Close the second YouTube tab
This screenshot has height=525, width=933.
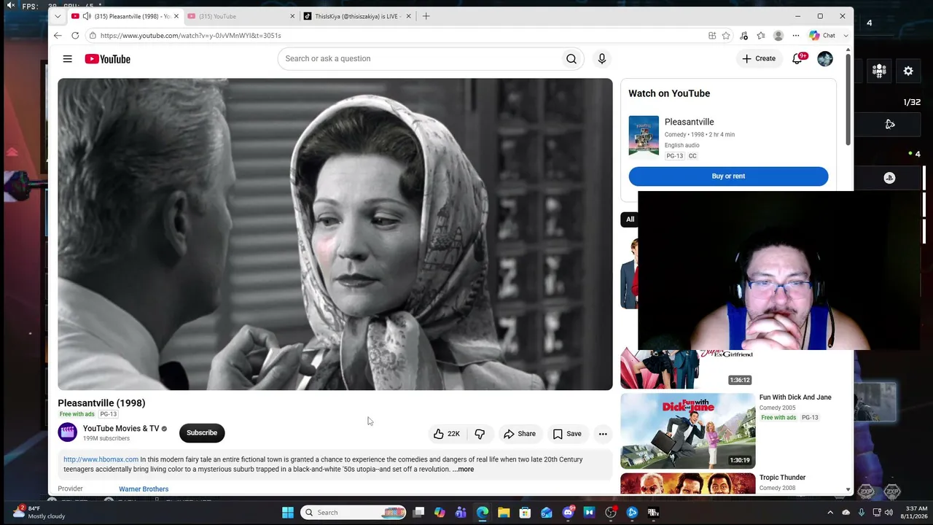point(292,16)
